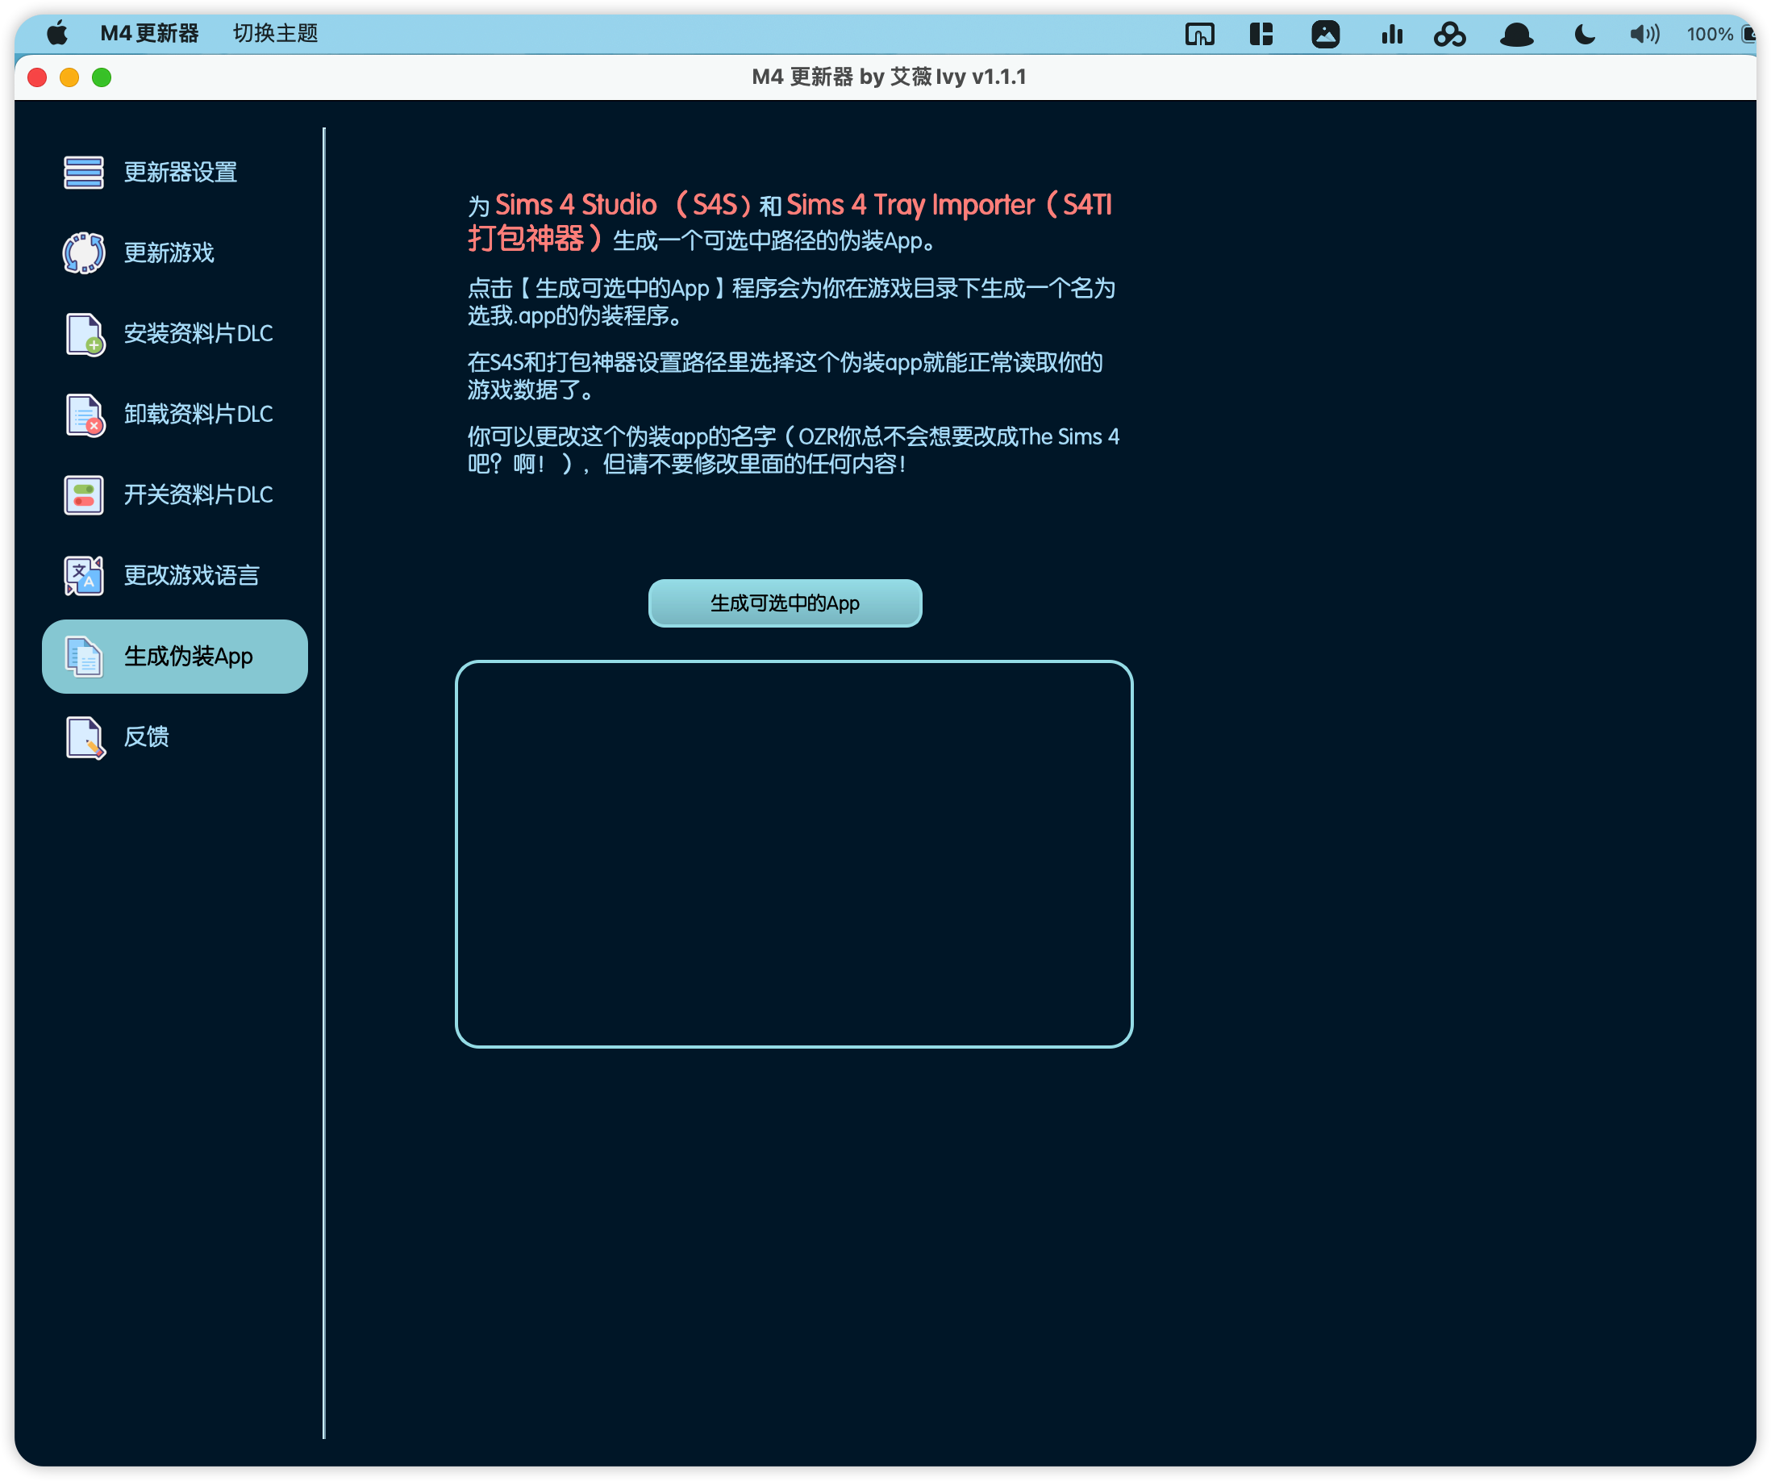Click the 开关资料片DLC toggle icon
The image size is (1771, 1481).
click(84, 495)
